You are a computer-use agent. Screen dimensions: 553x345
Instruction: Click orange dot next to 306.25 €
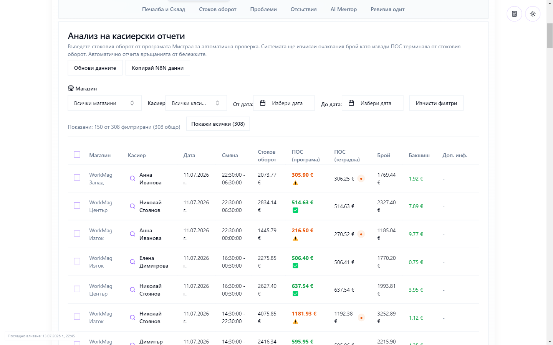(x=361, y=179)
